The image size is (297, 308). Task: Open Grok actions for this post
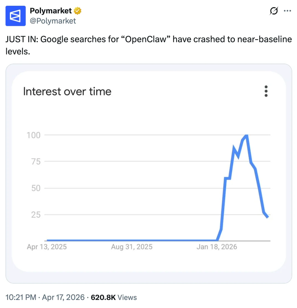point(273,11)
